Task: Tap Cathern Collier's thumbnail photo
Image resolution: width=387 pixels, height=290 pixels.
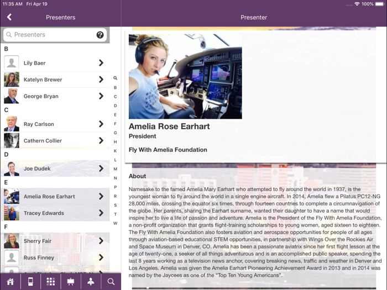Action: point(12,141)
